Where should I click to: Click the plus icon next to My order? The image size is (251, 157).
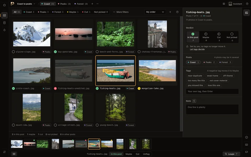(x=170, y=12)
